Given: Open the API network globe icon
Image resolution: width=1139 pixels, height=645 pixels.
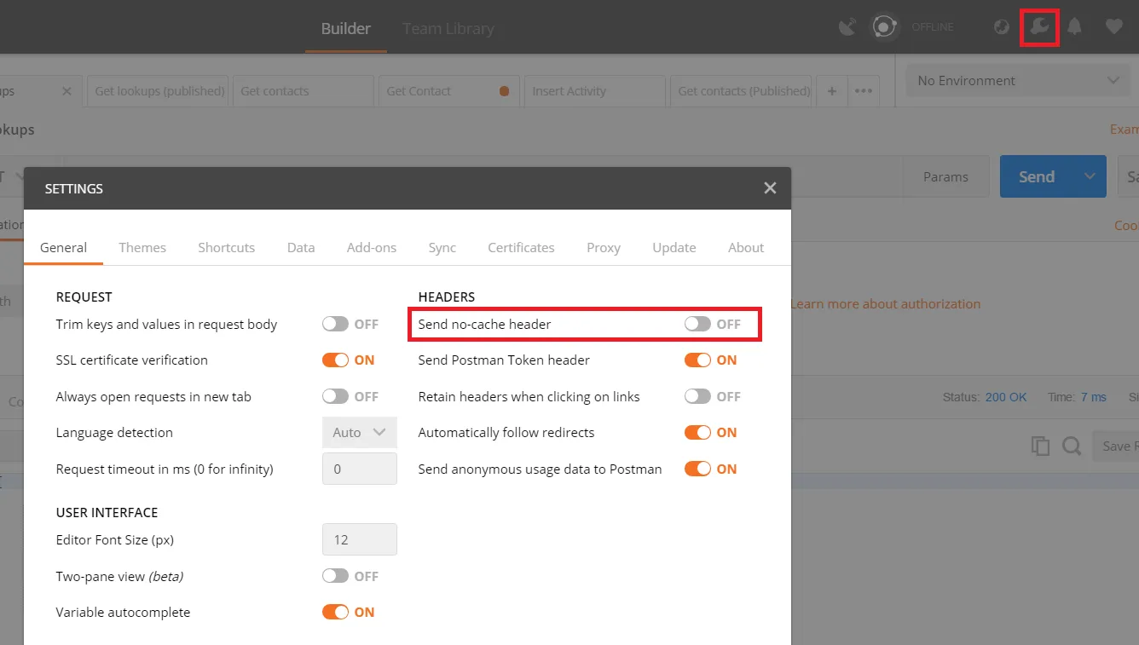Looking at the screenshot, I should (1000, 26).
